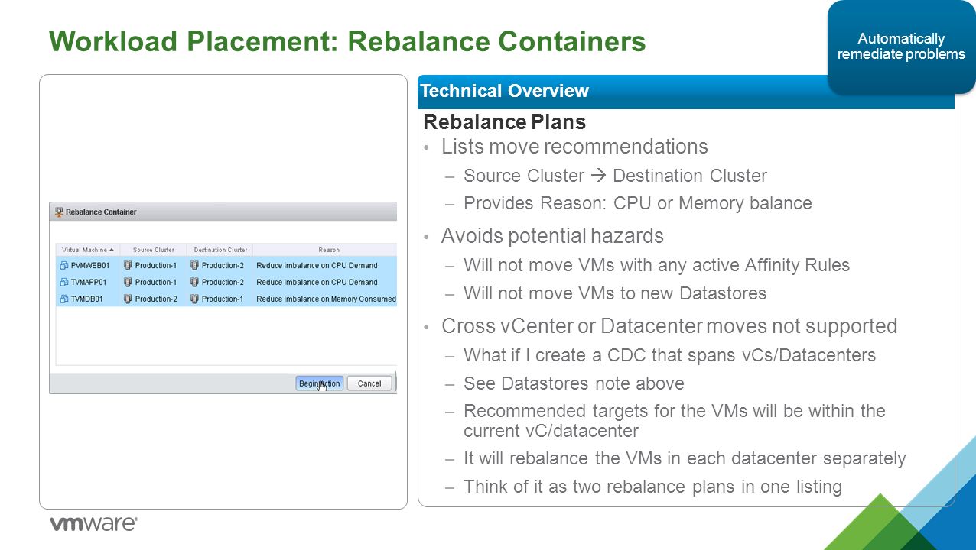976x550 pixels.
Task: Click the Automatically remediate problems badge
Action: pos(901,47)
